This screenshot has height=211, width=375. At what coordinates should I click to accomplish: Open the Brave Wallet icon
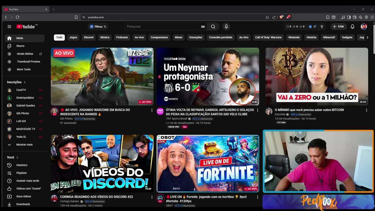pyautogui.click(x=355, y=17)
